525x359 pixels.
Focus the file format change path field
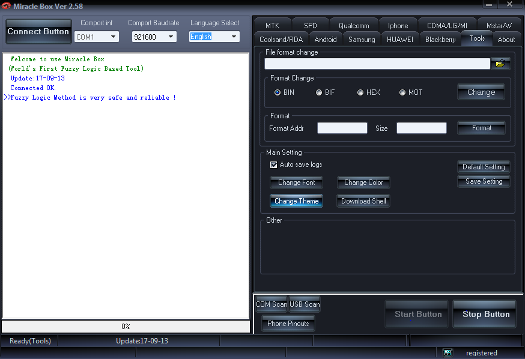click(x=377, y=64)
